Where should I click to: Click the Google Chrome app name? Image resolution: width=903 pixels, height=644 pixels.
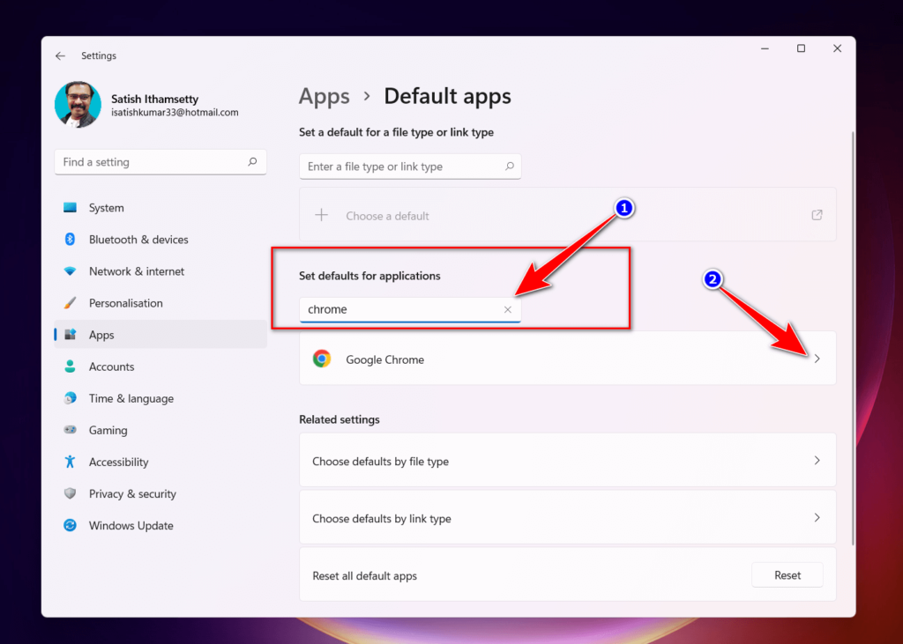(x=384, y=359)
